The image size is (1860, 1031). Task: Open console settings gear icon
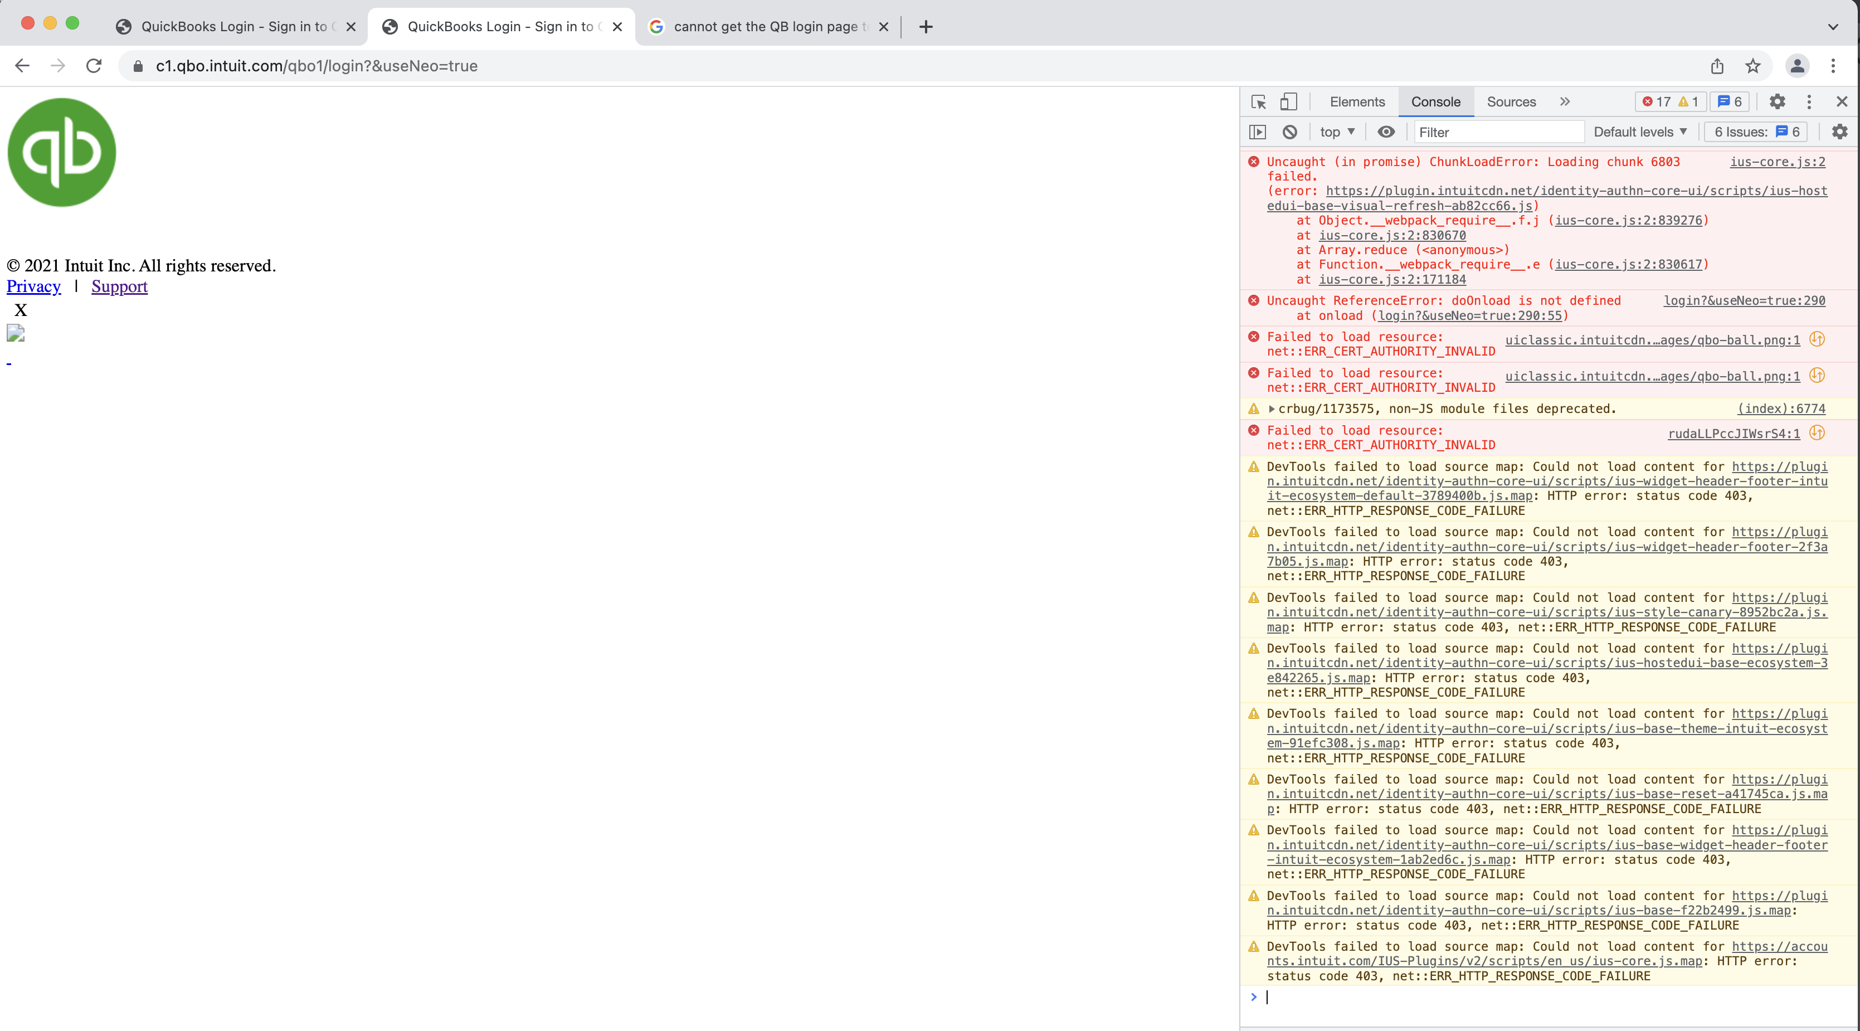[x=1840, y=132]
